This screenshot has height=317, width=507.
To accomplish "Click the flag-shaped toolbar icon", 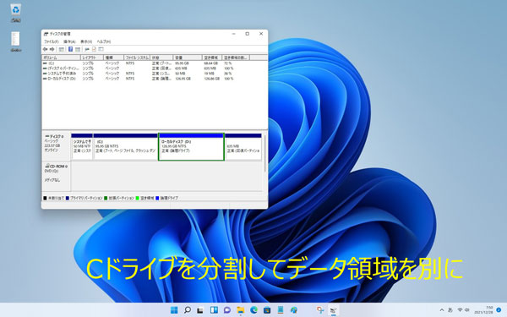I will click(x=87, y=49).
